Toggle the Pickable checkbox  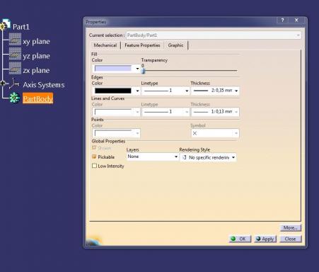click(x=94, y=157)
